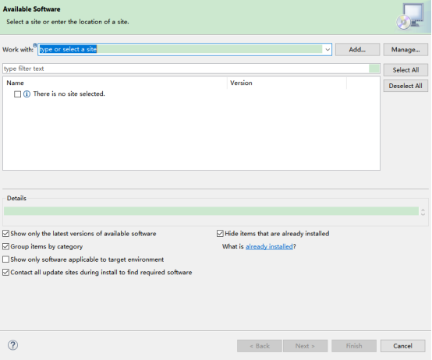Toggle 'Hide items that are already installed' checkbox
The height and width of the screenshot is (360, 432).
click(220, 234)
